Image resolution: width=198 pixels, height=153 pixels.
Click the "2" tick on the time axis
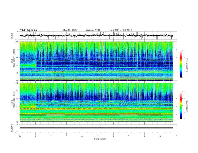click(x=51, y=136)
